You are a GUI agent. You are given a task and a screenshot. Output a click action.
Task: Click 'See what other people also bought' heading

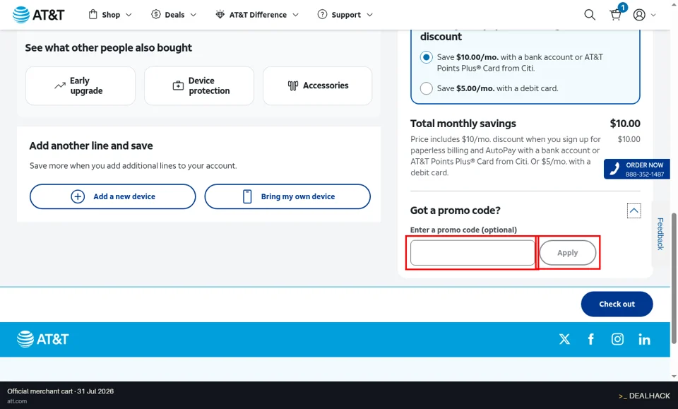tap(109, 48)
